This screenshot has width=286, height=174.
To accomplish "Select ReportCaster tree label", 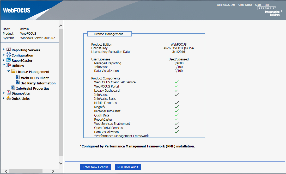I will [x=22, y=60].
